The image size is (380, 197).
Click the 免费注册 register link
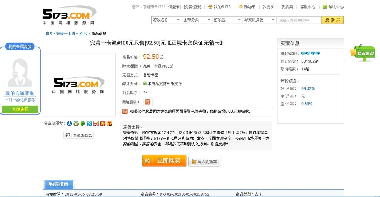coord(192,7)
